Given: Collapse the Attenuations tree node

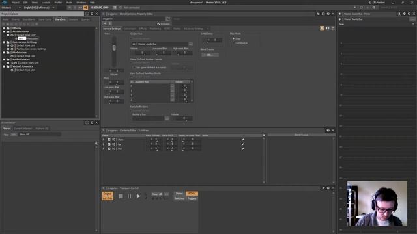Looking at the screenshot, I should pyautogui.click(x=4, y=32).
